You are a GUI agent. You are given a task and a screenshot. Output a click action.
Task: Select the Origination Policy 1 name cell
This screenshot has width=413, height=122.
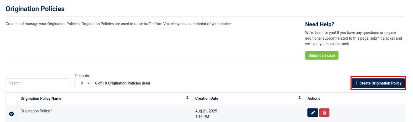coord(37,111)
